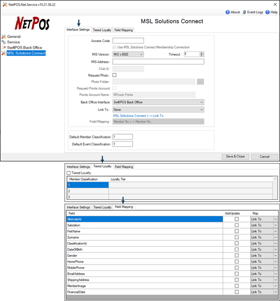The height and width of the screenshot is (301, 280).
Task: Open the Link To dropdown showing None
Action: 158,109
